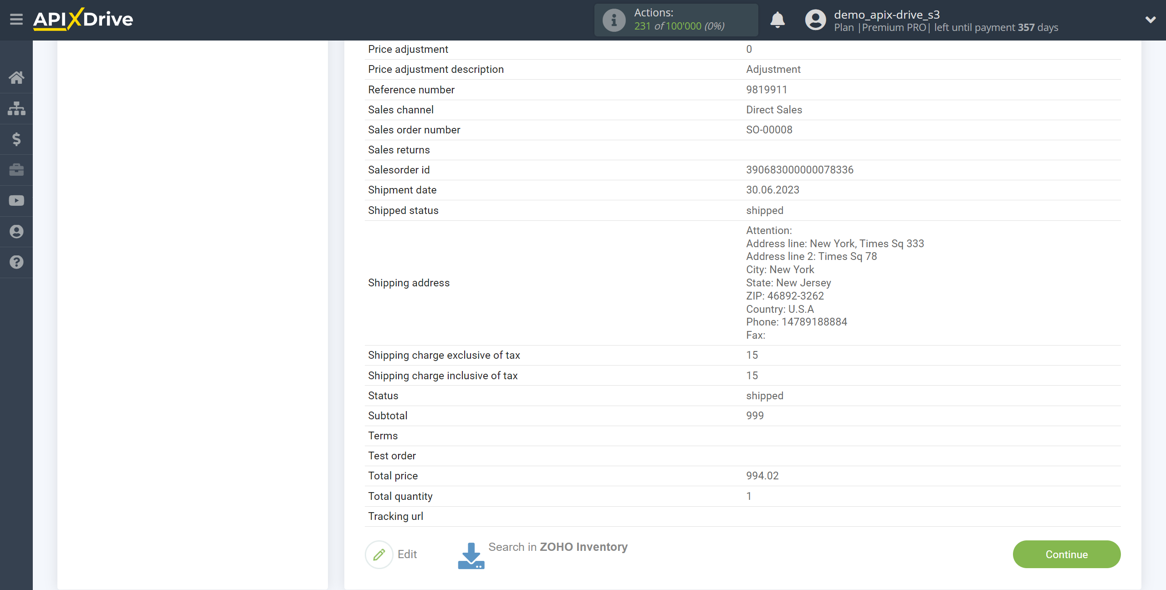This screenshot has height=590, width=1166.
Task: Click the ApiX-Drive logo
Action: [83, 19]
